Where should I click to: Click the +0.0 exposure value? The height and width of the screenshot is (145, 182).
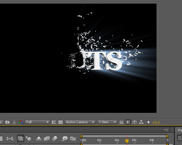(x=156, y=122)
